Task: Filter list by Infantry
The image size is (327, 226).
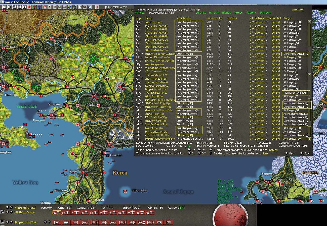Action: 226,13
